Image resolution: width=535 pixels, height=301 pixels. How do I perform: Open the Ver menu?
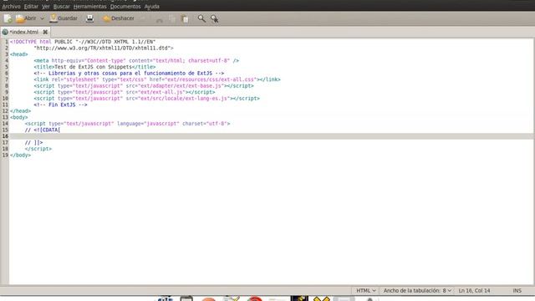click(x=46, y=7)
